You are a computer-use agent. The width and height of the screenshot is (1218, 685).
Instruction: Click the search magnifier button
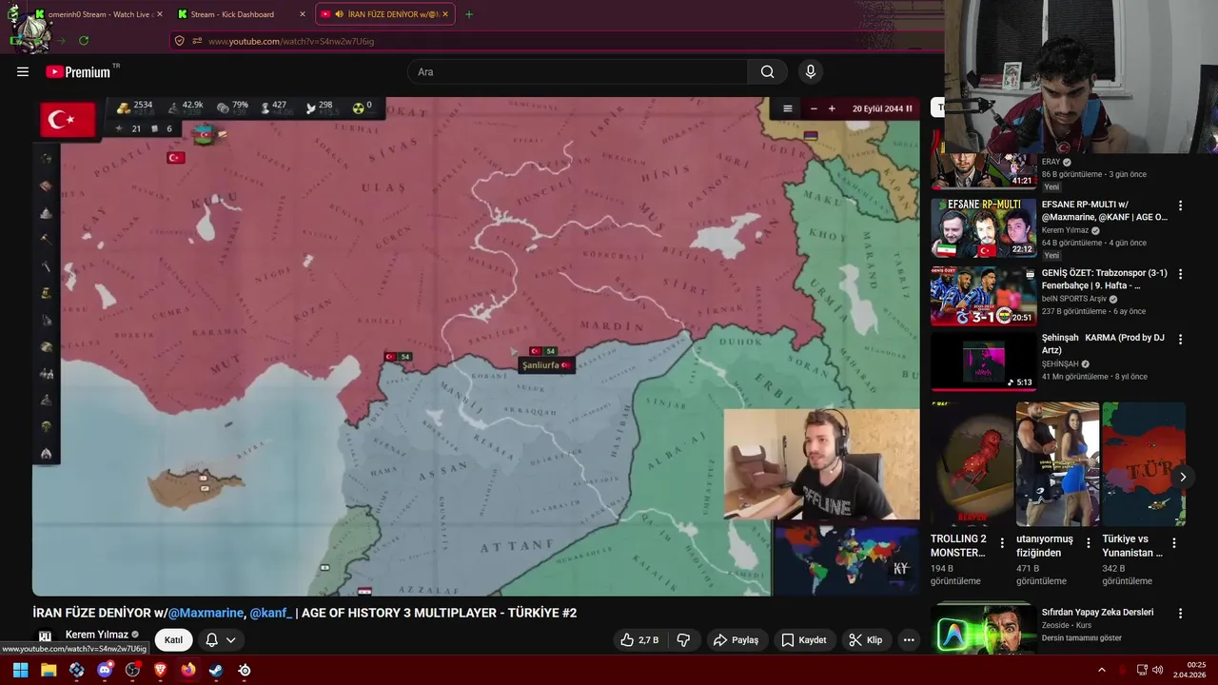click(767, 71)
